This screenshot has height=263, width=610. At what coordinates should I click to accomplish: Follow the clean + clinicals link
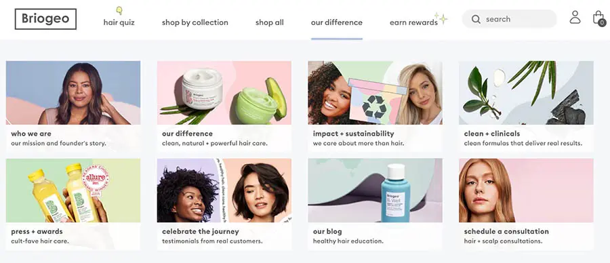(492, 134)
